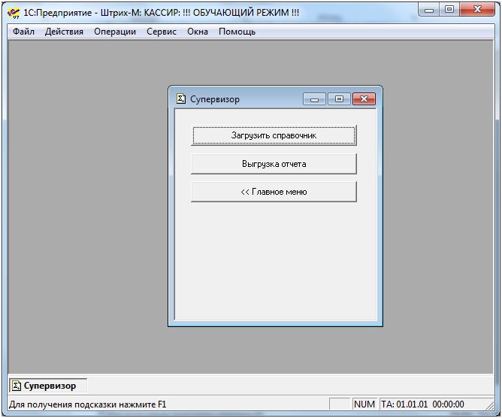Click the Супервизор dialog title bar text
Screen dimensions: 502x418
215,99
